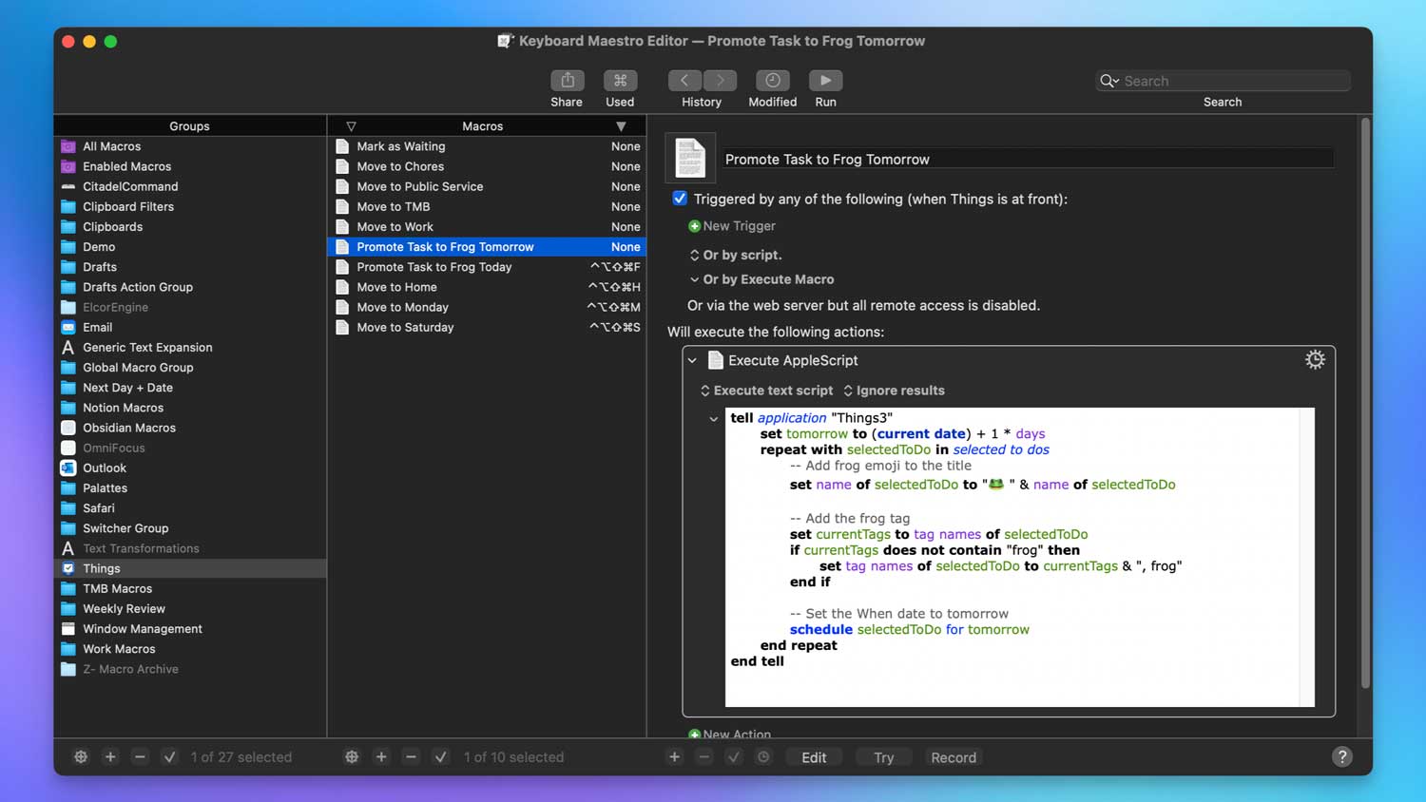The height and width of the screenshot is (802, 1426).
Task: Expand Or by script option
Action: pyautogui.click(x=694, y=255)
